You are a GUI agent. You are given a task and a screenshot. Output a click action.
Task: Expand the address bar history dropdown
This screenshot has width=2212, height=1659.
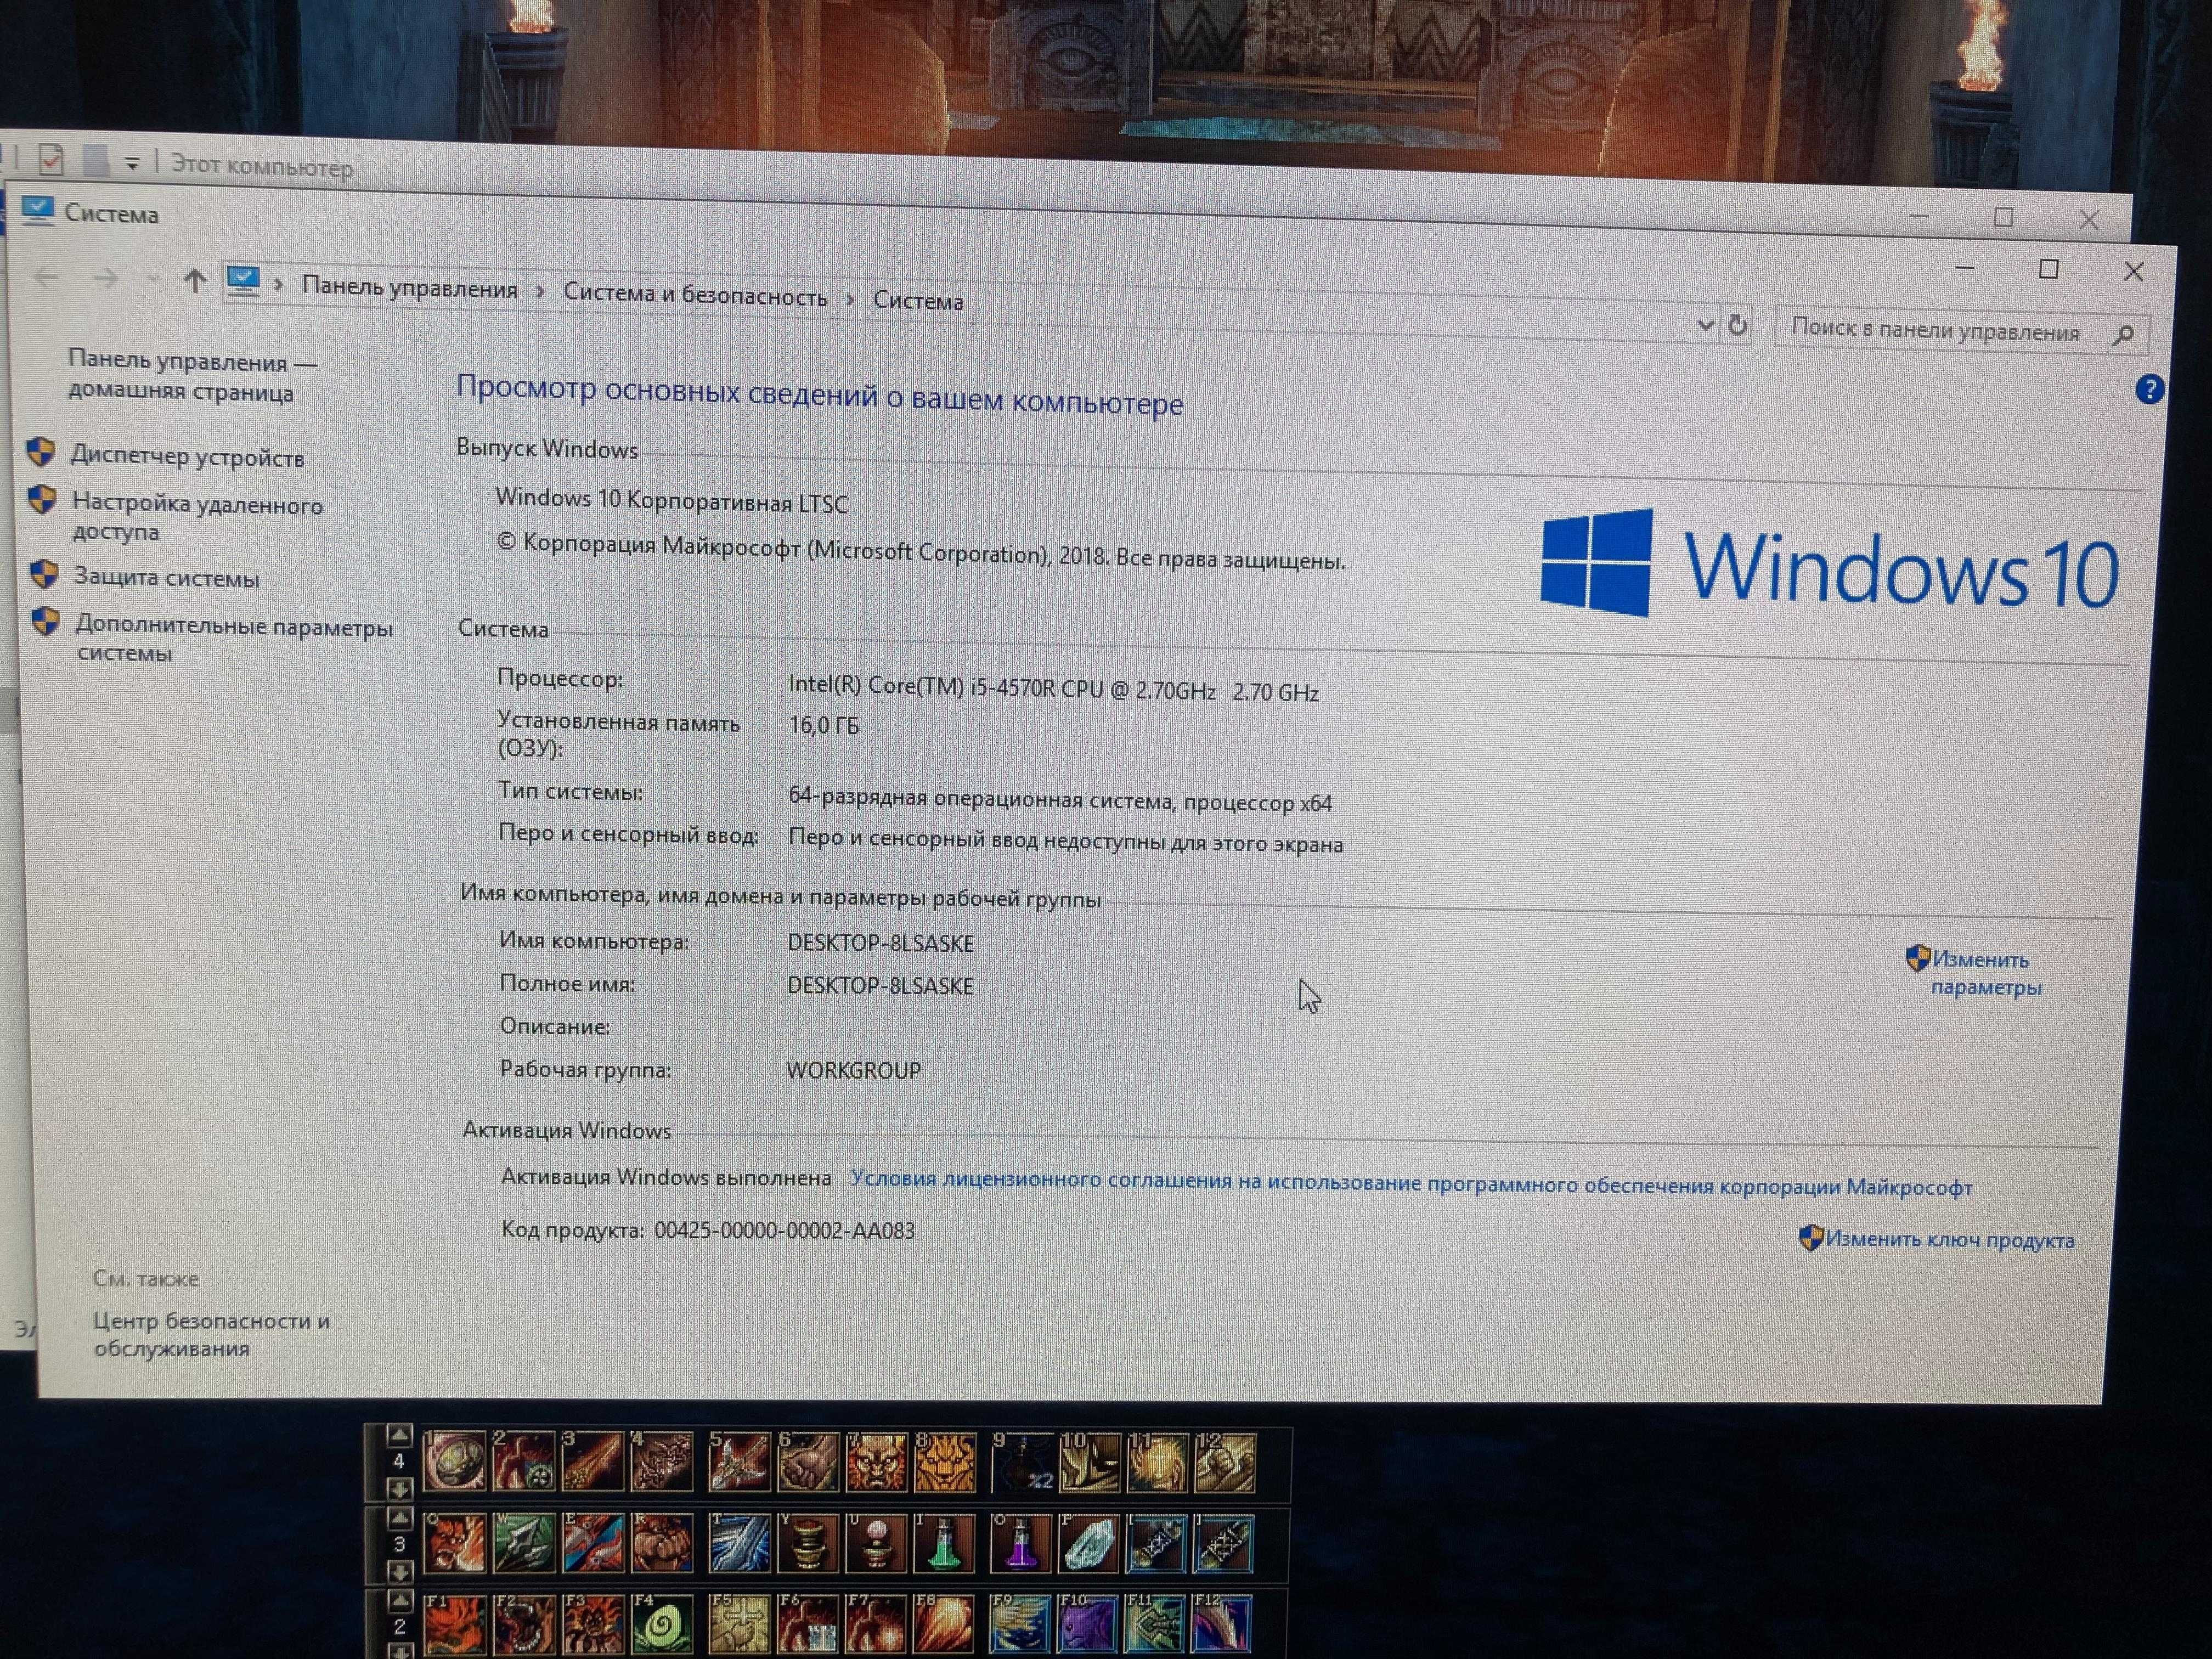(x=1705, y=325)
